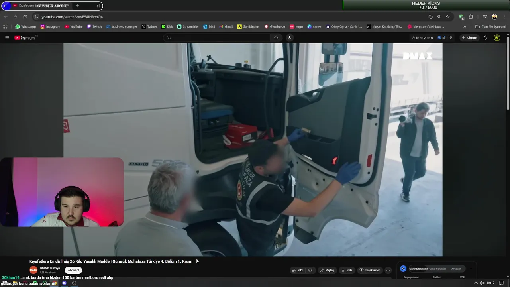The height and width of the screenshot is (287, 510).
Task: Select the AI Coach tab
Action: click(456, 269)
